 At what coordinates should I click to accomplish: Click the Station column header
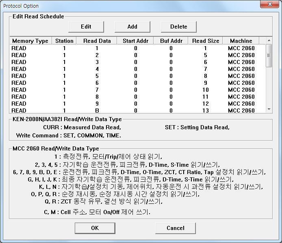tap(64, 41)
